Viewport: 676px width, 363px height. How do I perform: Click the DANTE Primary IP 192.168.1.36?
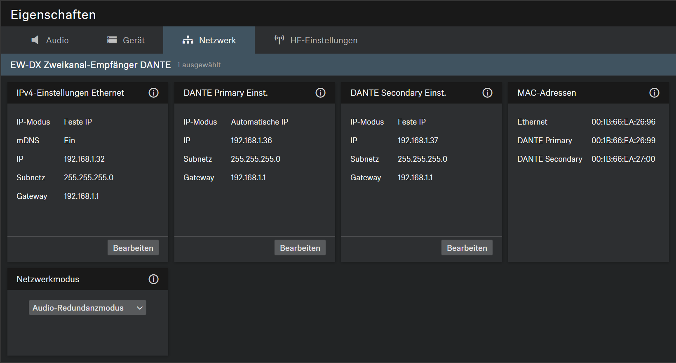coord(251,141)
